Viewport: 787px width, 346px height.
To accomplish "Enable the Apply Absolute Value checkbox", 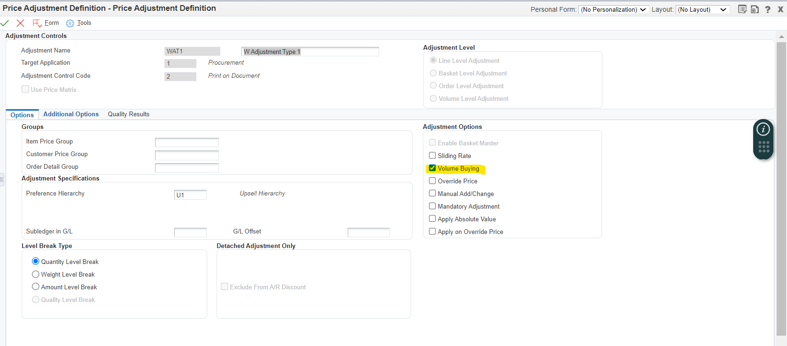I will (432, 218).
